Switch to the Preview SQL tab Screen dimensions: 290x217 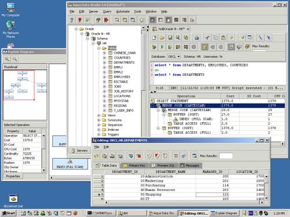[163, 165]
